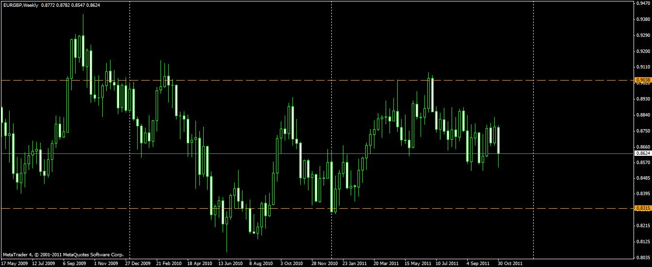Click the 0.9200 price scale label

[643, 51]
